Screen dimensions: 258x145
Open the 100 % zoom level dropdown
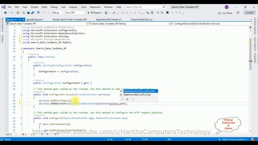[11, 134]
